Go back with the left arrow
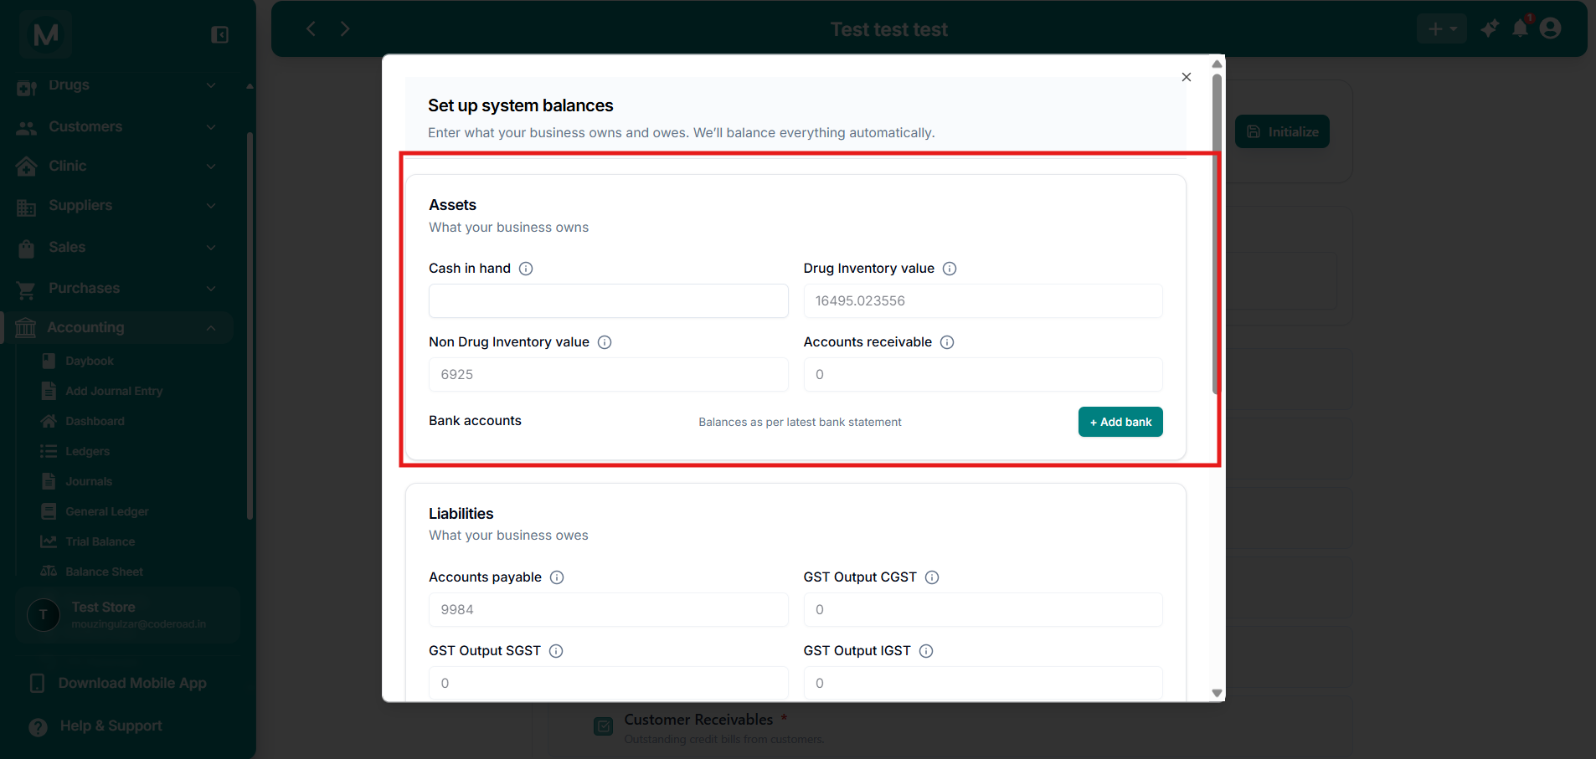Image resolution: width=1596 pixels, height=759 pixels. (311, 28)
